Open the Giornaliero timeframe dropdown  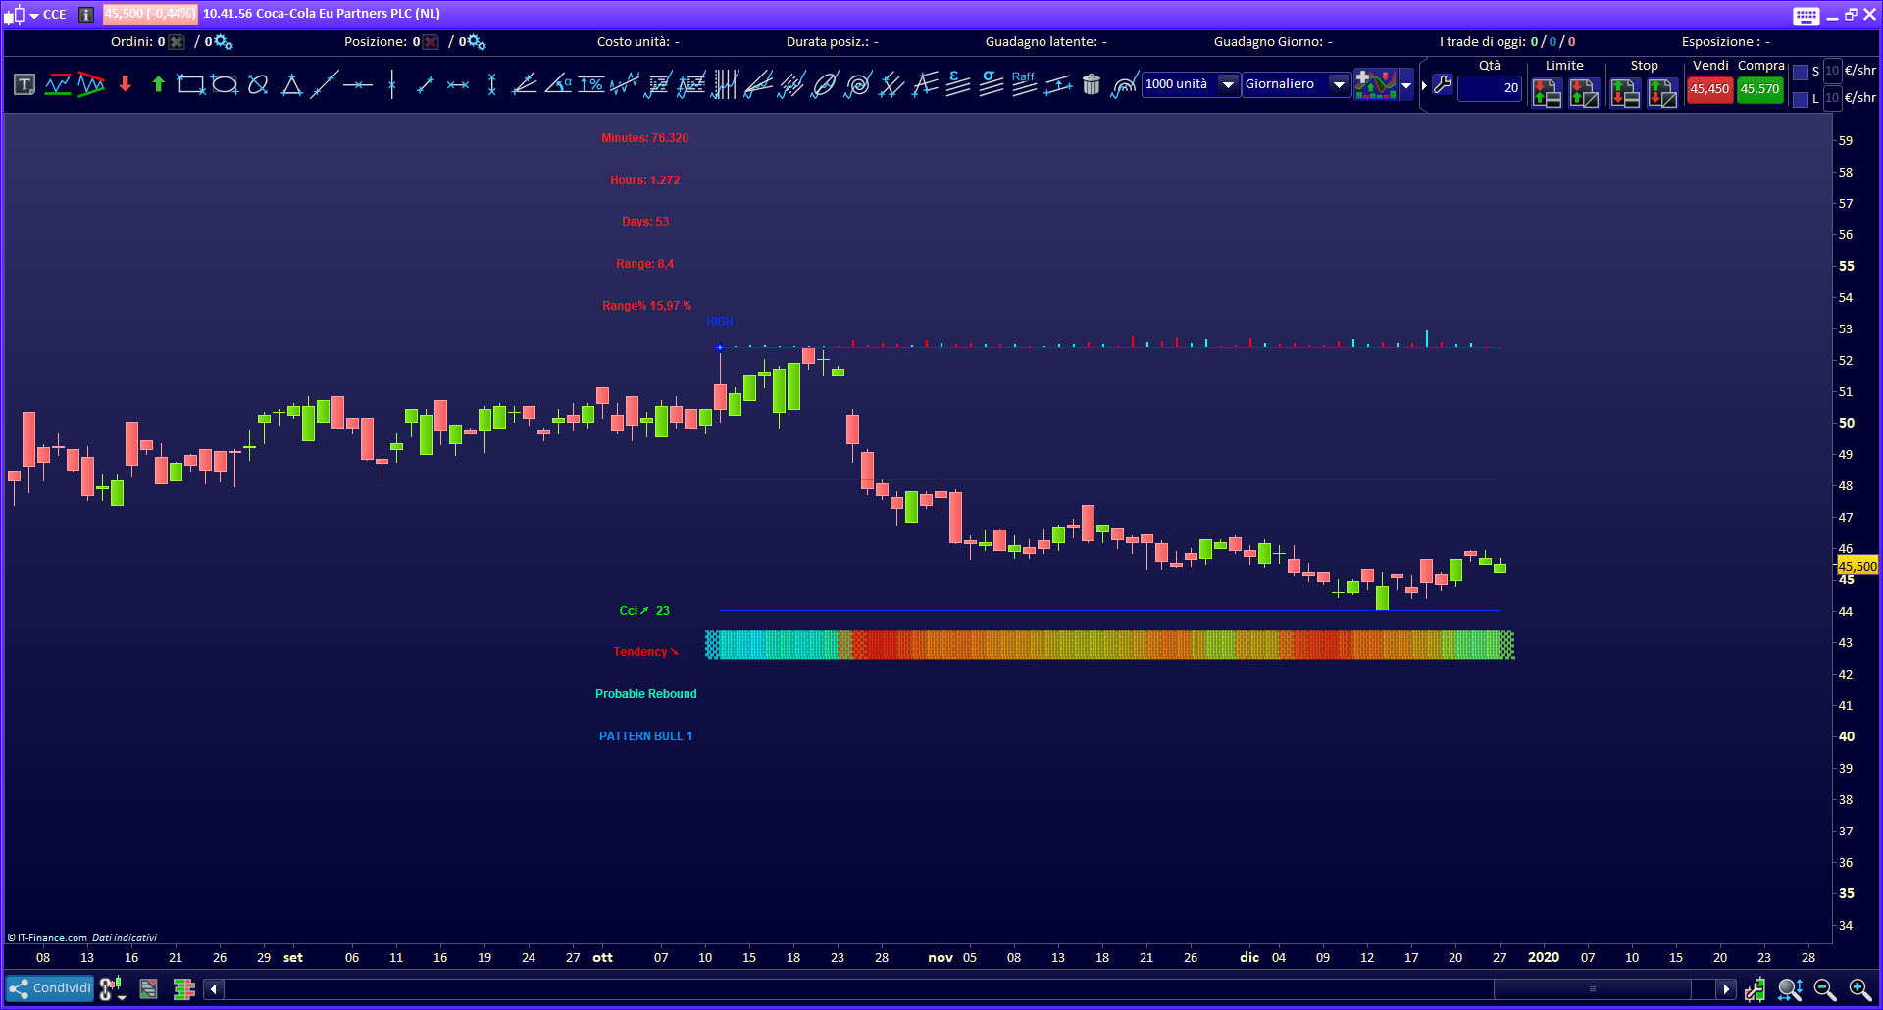[1338, 84]
